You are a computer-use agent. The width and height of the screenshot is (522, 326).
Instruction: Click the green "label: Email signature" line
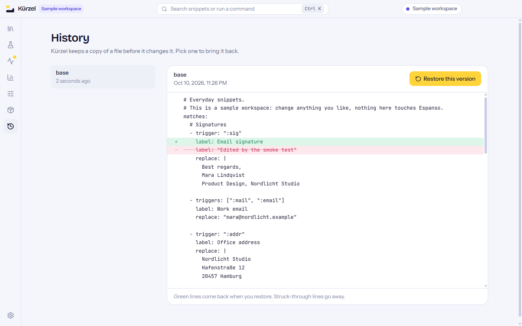click(325, 142)
